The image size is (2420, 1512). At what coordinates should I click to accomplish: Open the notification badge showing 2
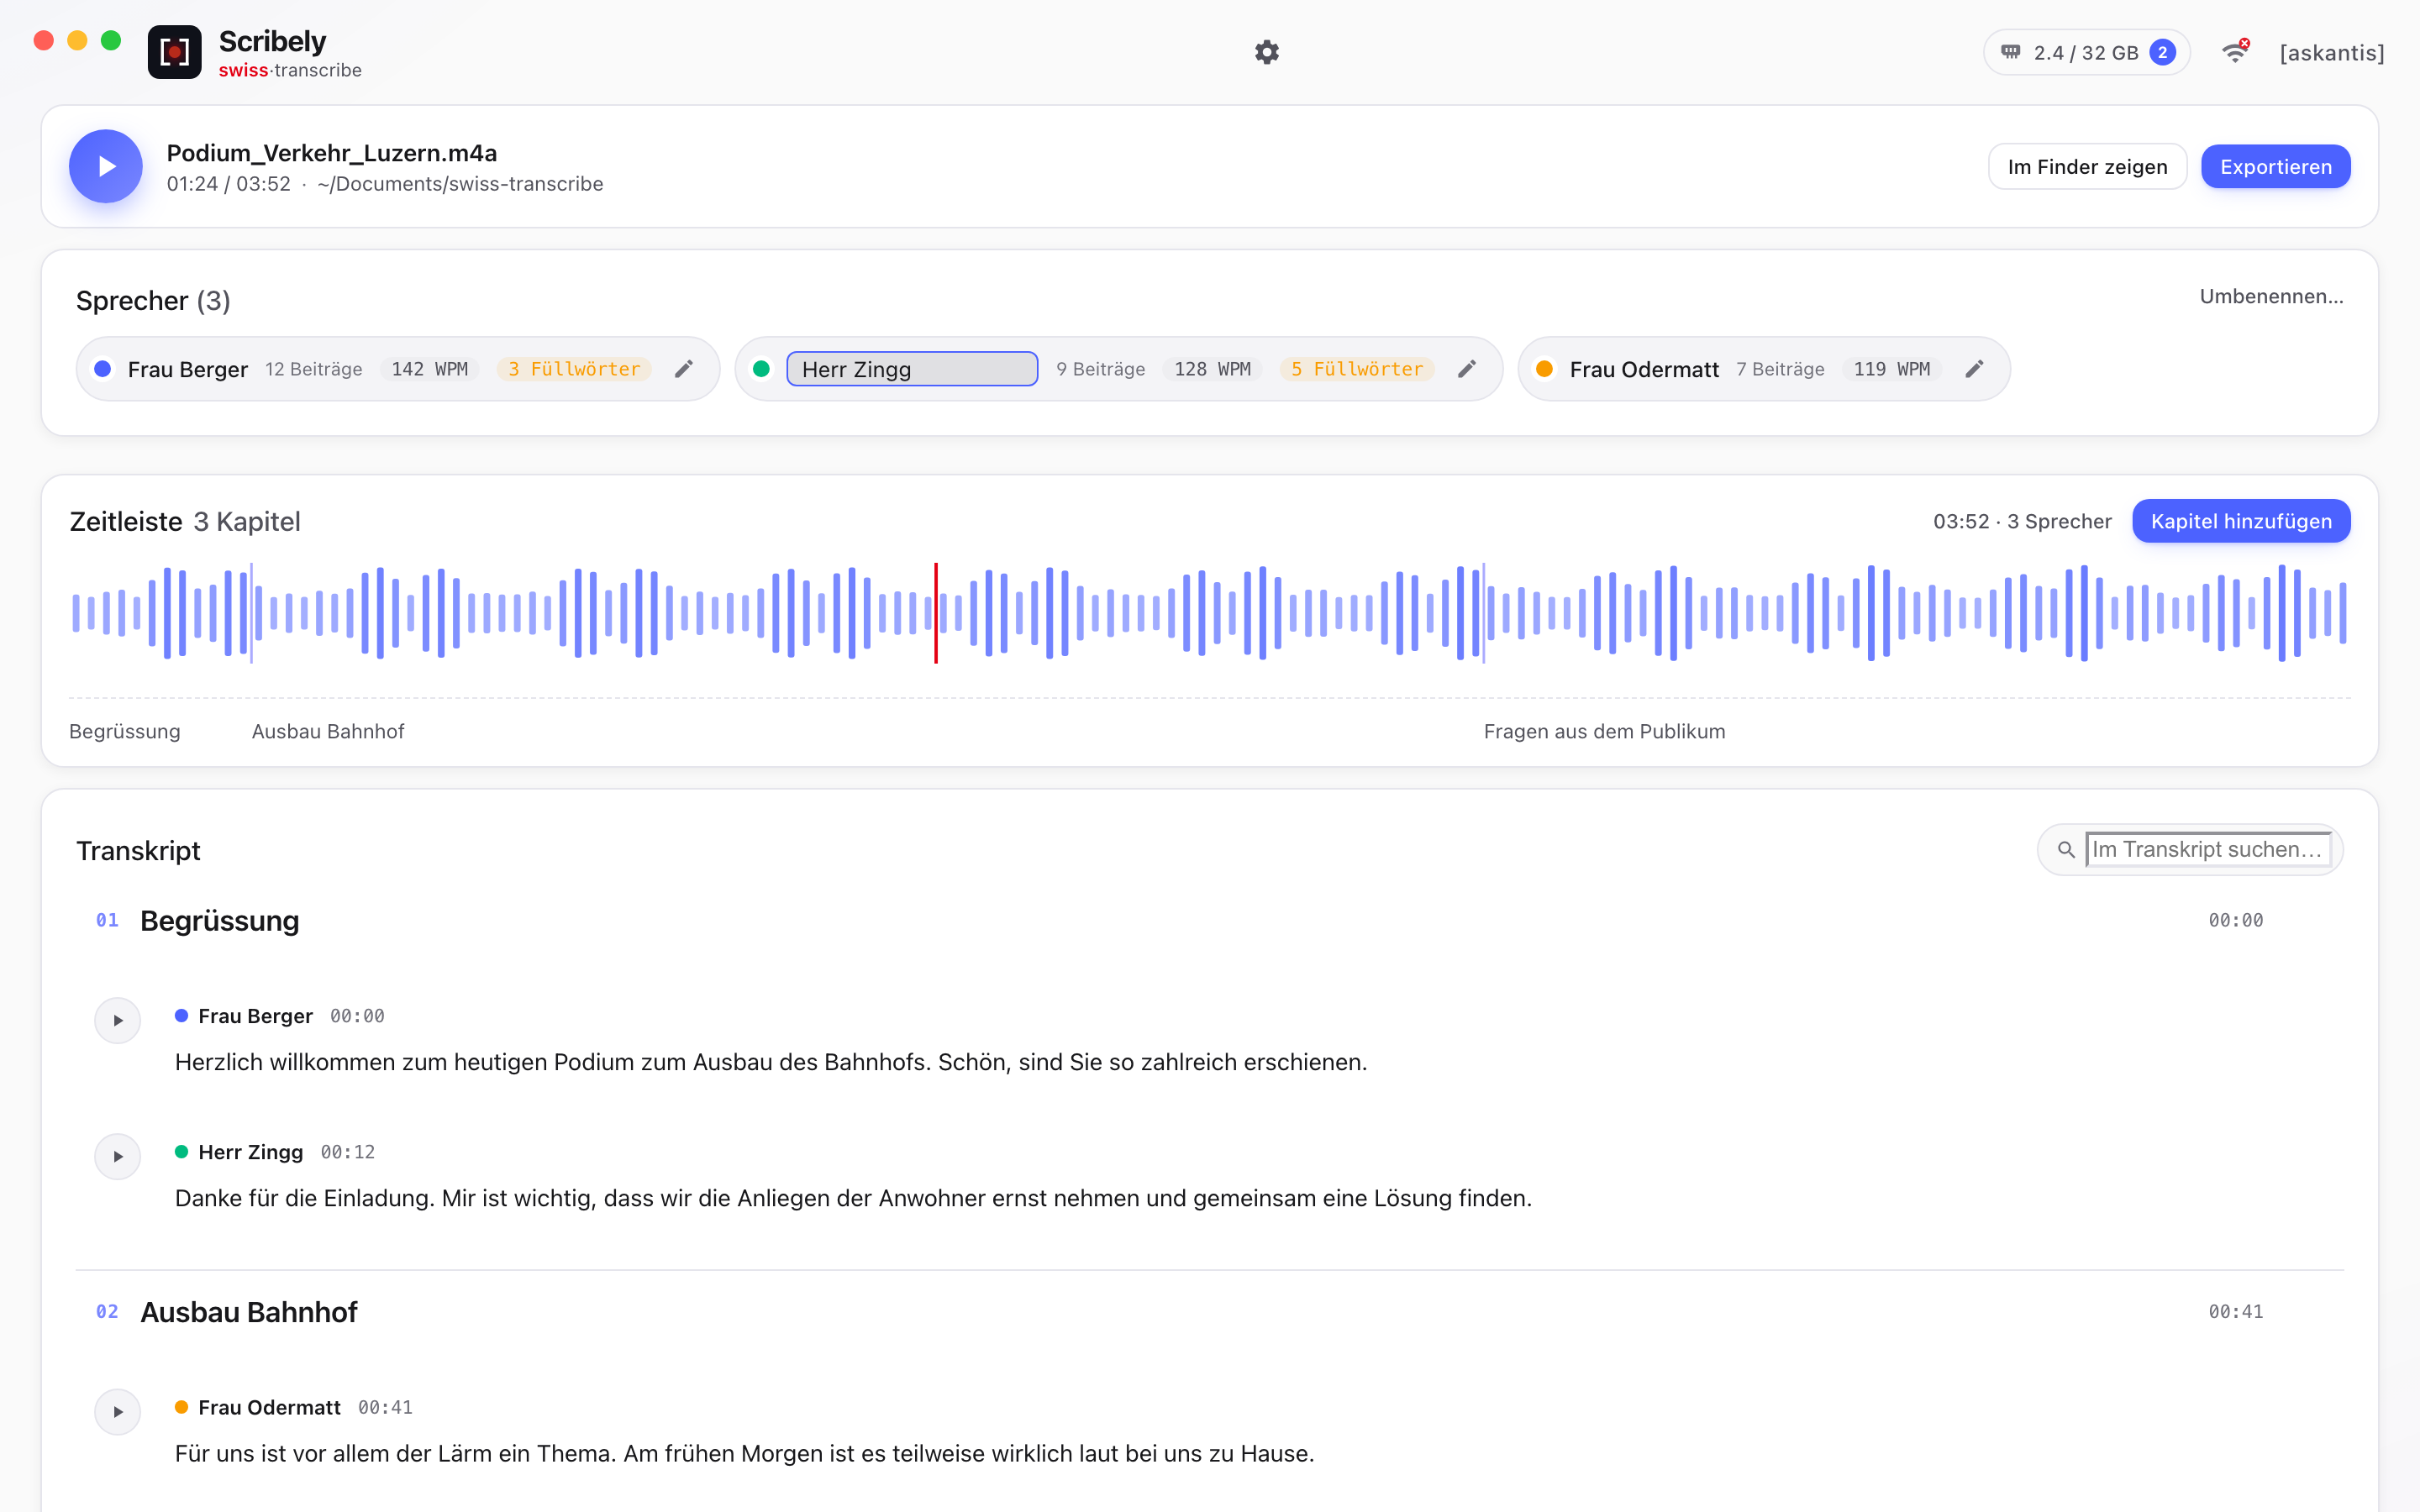coord(2162,52)
